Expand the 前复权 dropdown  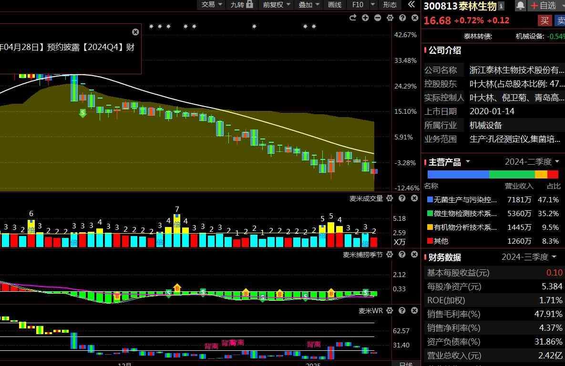[277, 5]
